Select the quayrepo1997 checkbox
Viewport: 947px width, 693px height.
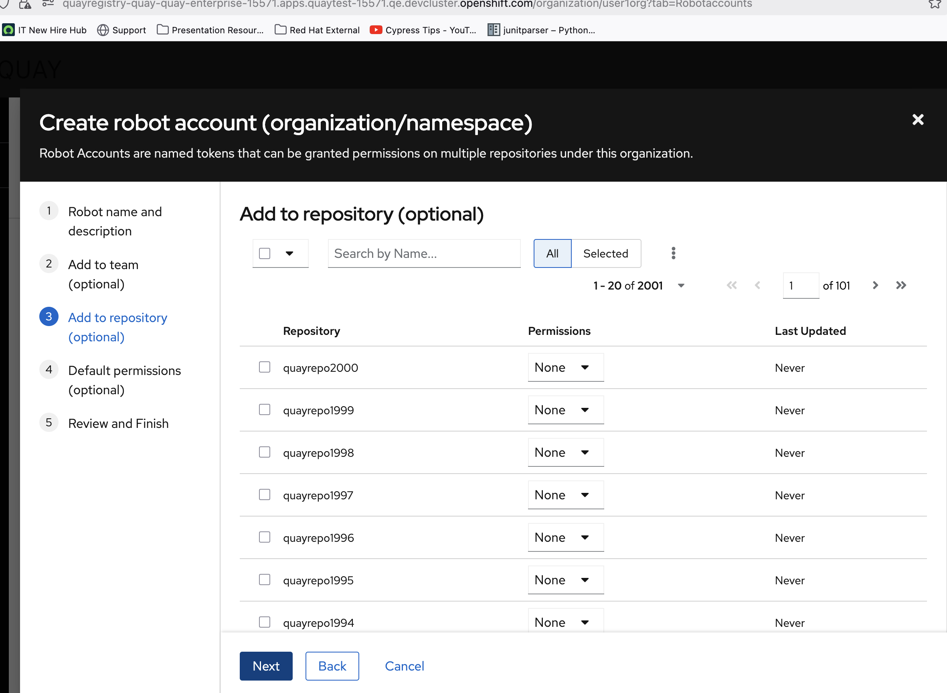click(x=264, y=495)
